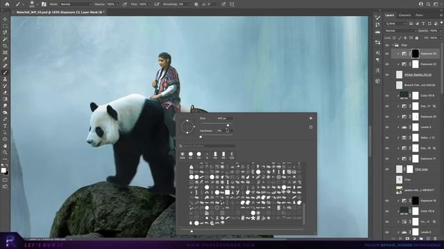Select the Eyedropper tool

point(5,59)
